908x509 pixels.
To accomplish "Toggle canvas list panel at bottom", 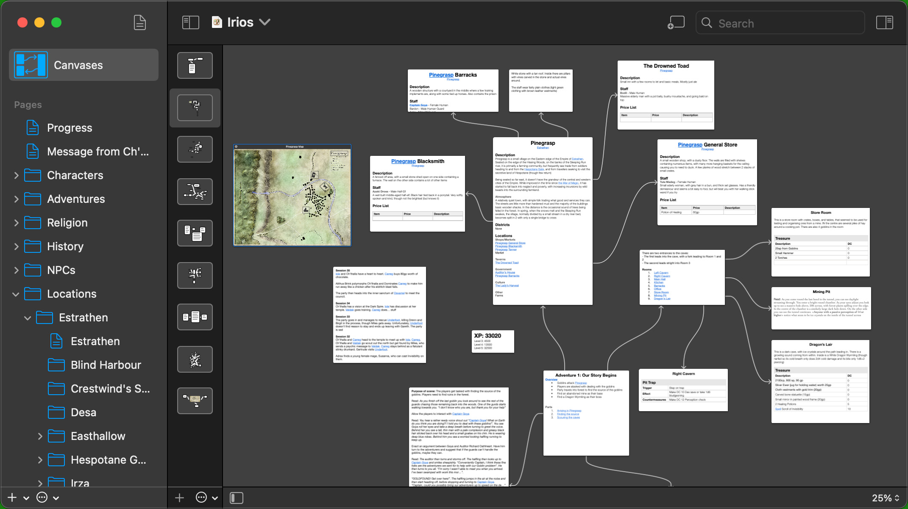I will 236,498.
